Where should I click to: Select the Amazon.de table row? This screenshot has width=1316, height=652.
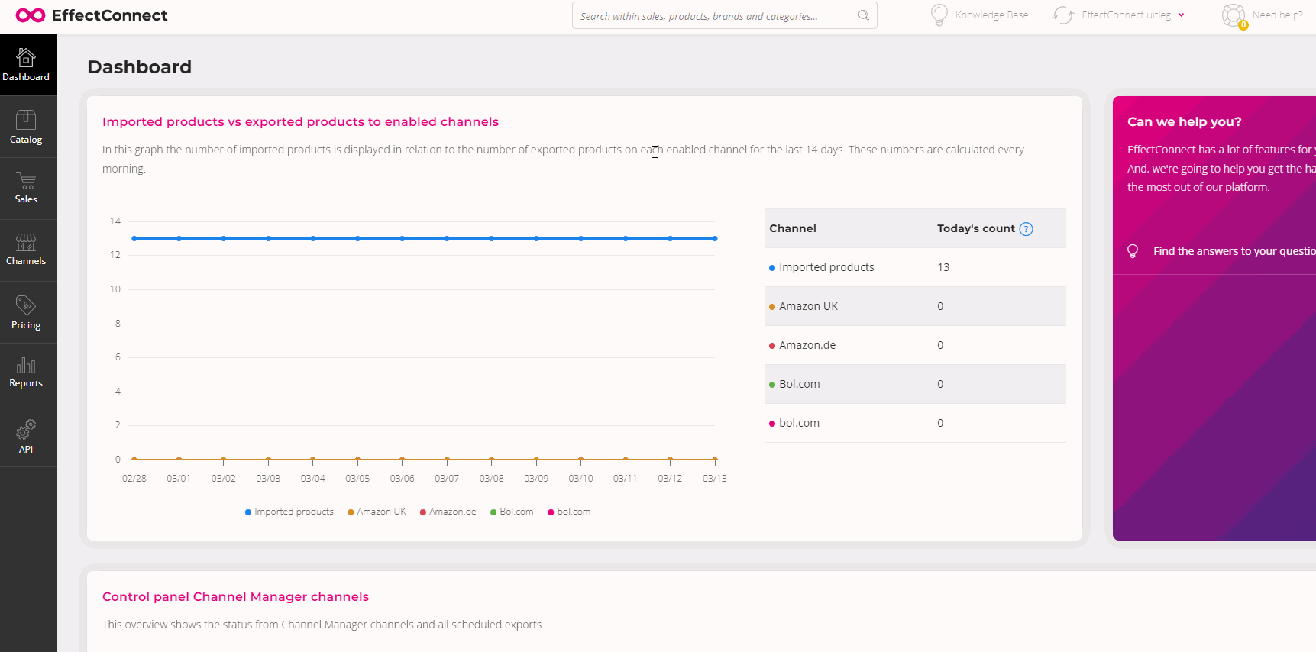(915, 345)
